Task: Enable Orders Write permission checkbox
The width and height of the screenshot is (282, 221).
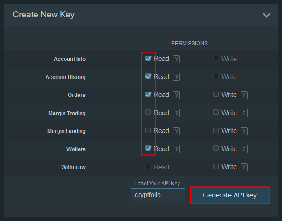Action: 216,94
